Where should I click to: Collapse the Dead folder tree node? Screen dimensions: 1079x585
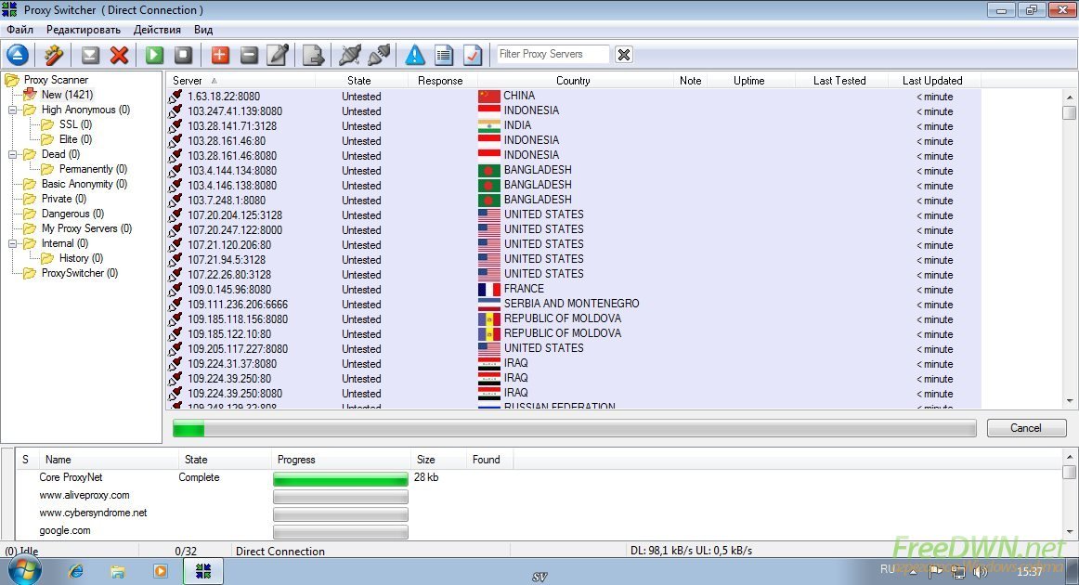click(x=12, y=155)
